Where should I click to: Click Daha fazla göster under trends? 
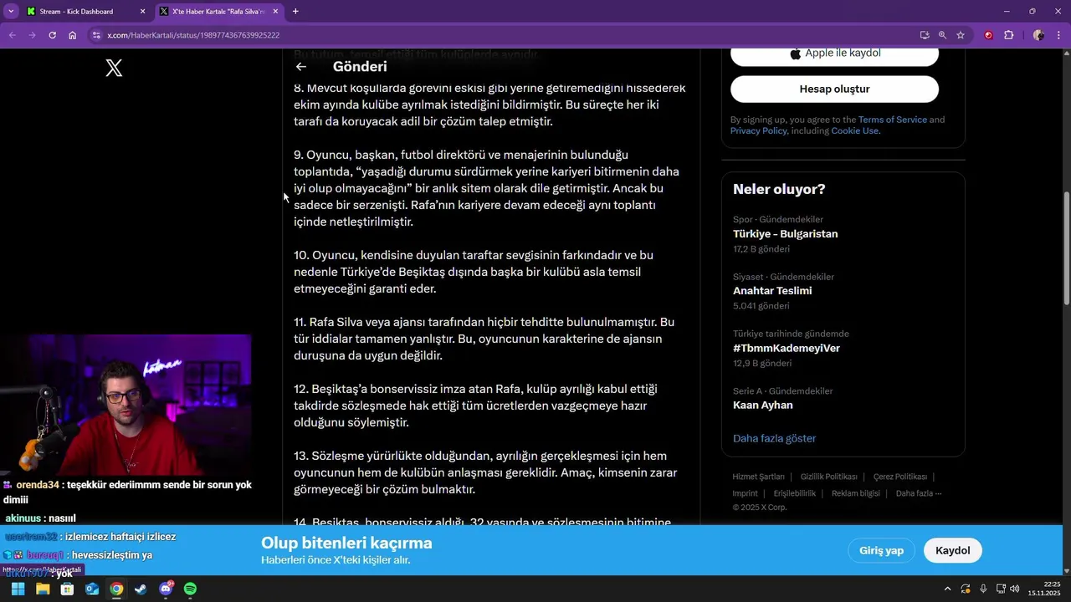point(774,438)
